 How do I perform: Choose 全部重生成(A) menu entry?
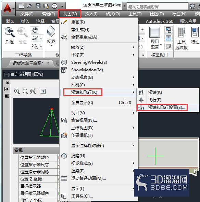click(x=99, y=37)
